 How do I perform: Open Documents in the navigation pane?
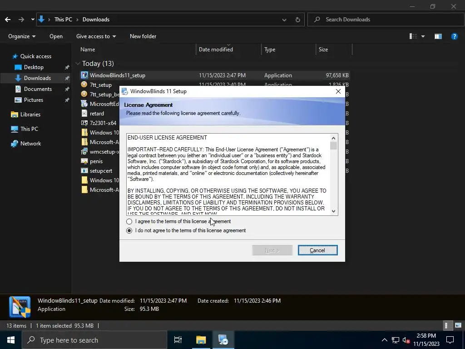click(x=38, y=89)
